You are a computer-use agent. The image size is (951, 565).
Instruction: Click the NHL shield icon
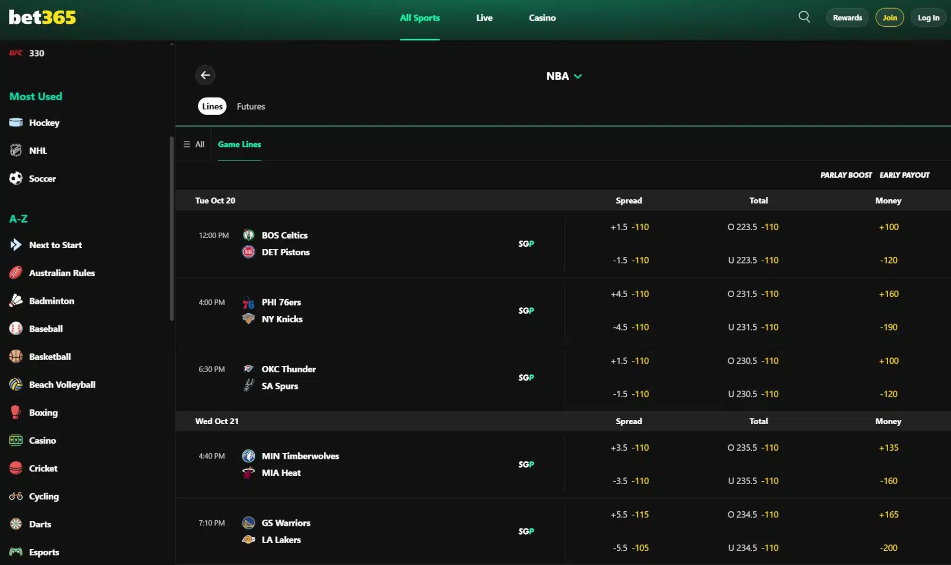16,150
